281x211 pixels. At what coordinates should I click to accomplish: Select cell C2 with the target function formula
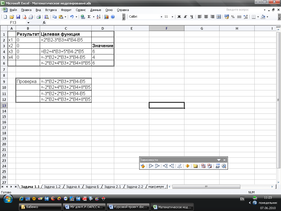[66, 40]
